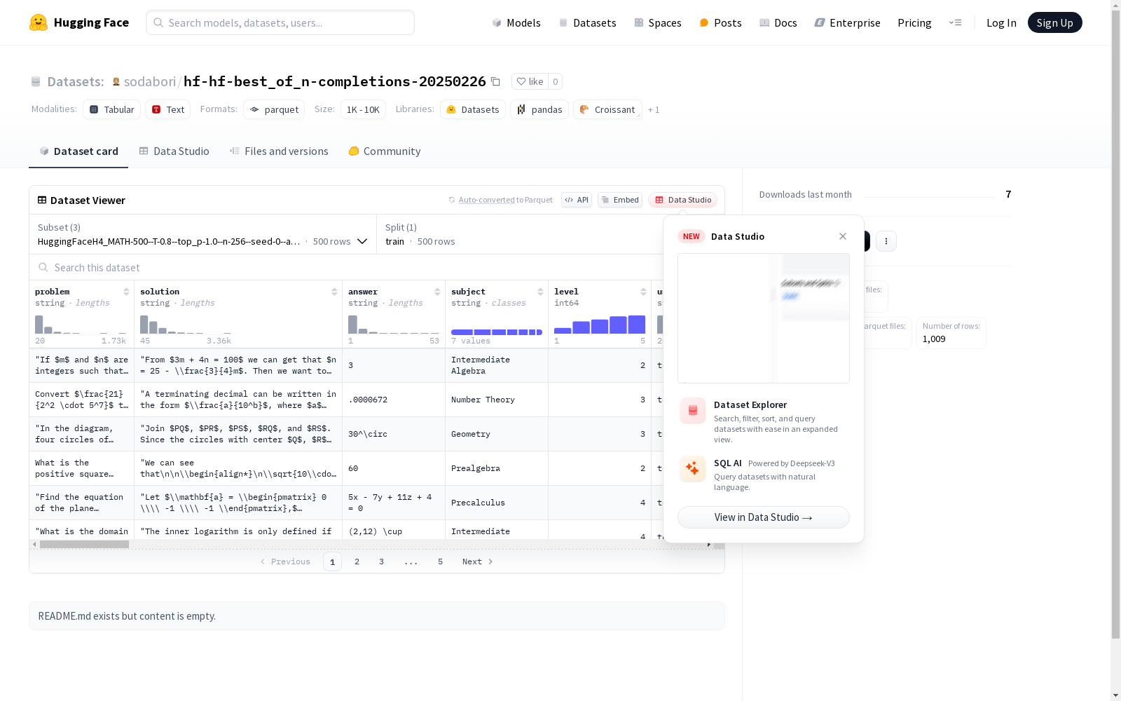Open Spaces in top navigation
Viewport: 1121px width, 701px height.
(x=658, y=22)
